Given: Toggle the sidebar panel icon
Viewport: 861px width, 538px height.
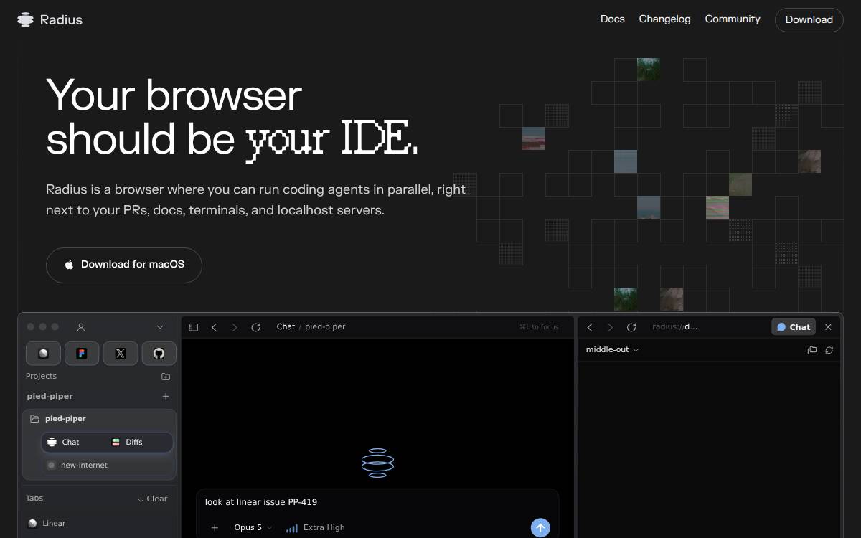Looking at the screenshot, I should 194,327.
